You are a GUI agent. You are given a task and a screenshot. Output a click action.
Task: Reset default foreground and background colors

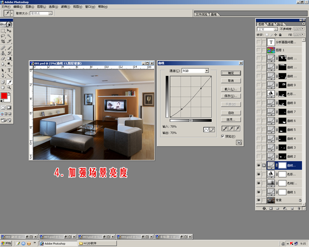coord(2,101)
